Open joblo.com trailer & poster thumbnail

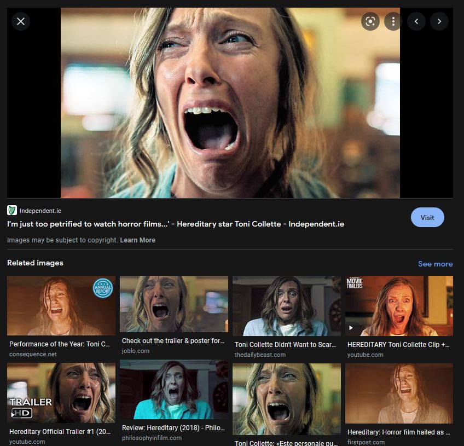174,304
